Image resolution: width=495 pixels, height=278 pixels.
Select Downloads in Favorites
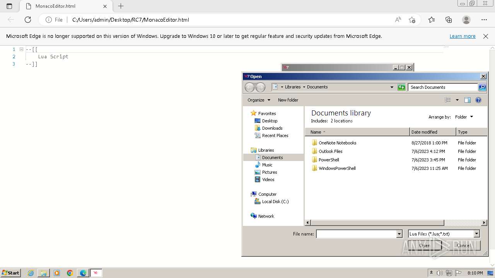[x=272, y=128]
